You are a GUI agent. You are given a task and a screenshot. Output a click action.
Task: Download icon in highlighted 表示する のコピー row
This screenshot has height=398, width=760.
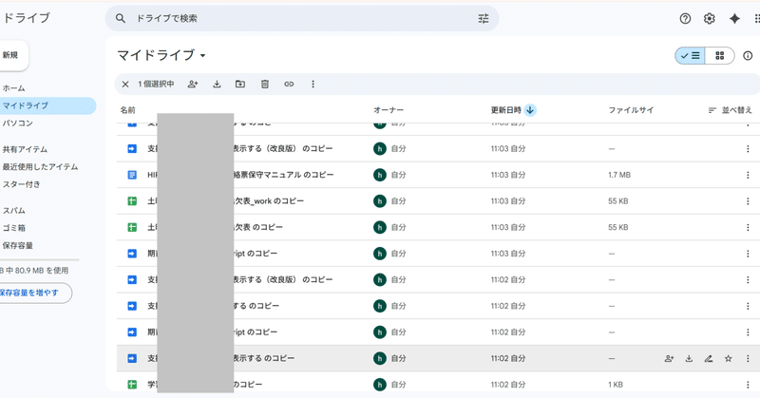(x=689, y=359)
